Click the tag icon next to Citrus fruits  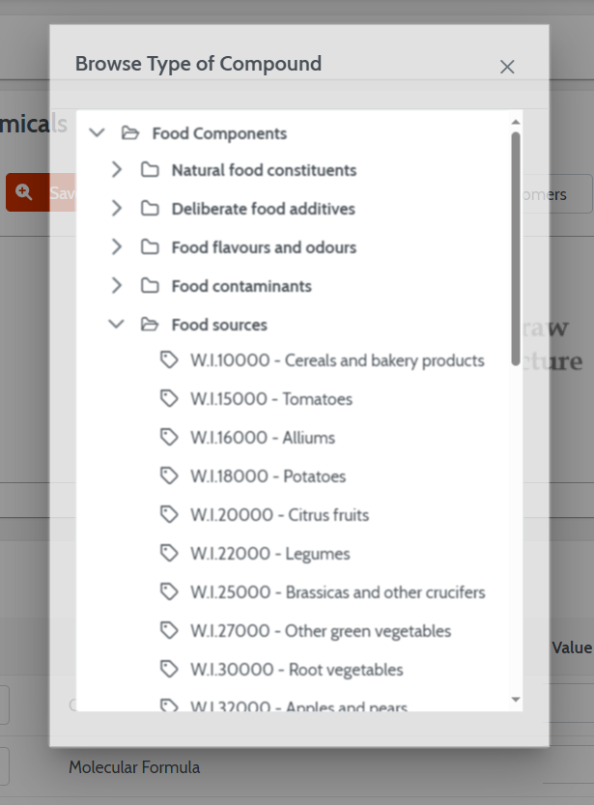coord(169,514)
